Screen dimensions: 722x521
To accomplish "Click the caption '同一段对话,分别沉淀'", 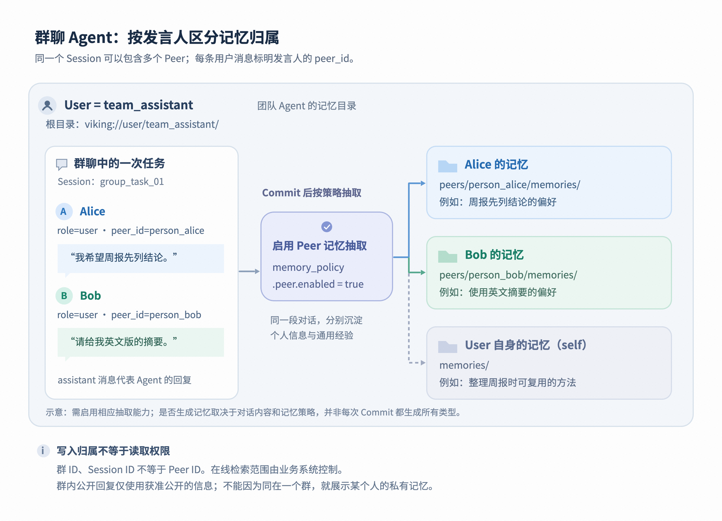I will tap(316, 320).
